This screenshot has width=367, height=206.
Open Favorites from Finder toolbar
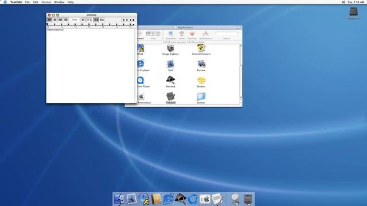(192, 35)
